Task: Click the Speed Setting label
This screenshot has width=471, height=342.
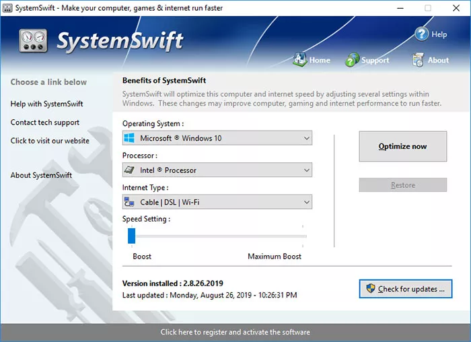Action: (x=146, y=219)
